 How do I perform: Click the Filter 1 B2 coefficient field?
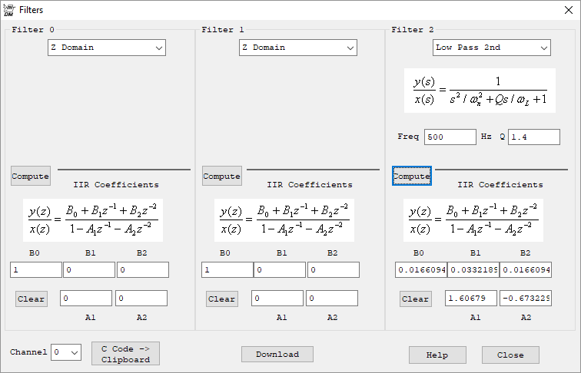pos(333,269)
